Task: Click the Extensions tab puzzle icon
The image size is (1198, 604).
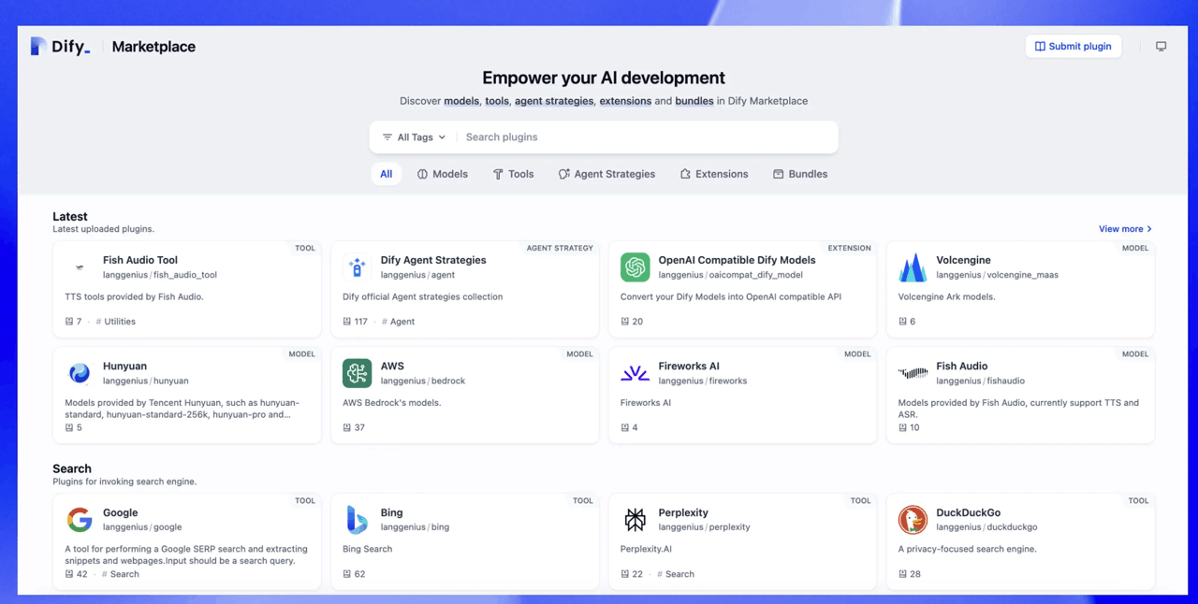Action: [x=685, y=174]
